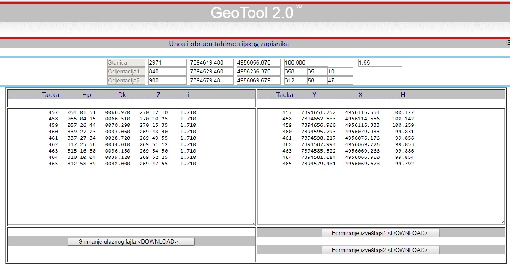Screen dimensions: 510x267
Task: Focus the Orijentacija2 X field 4956069.679
Action: [x=258, y=81]
